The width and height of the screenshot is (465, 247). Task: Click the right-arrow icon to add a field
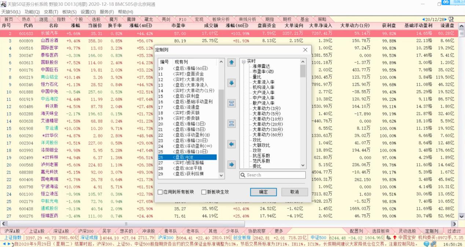pos(231,164)
